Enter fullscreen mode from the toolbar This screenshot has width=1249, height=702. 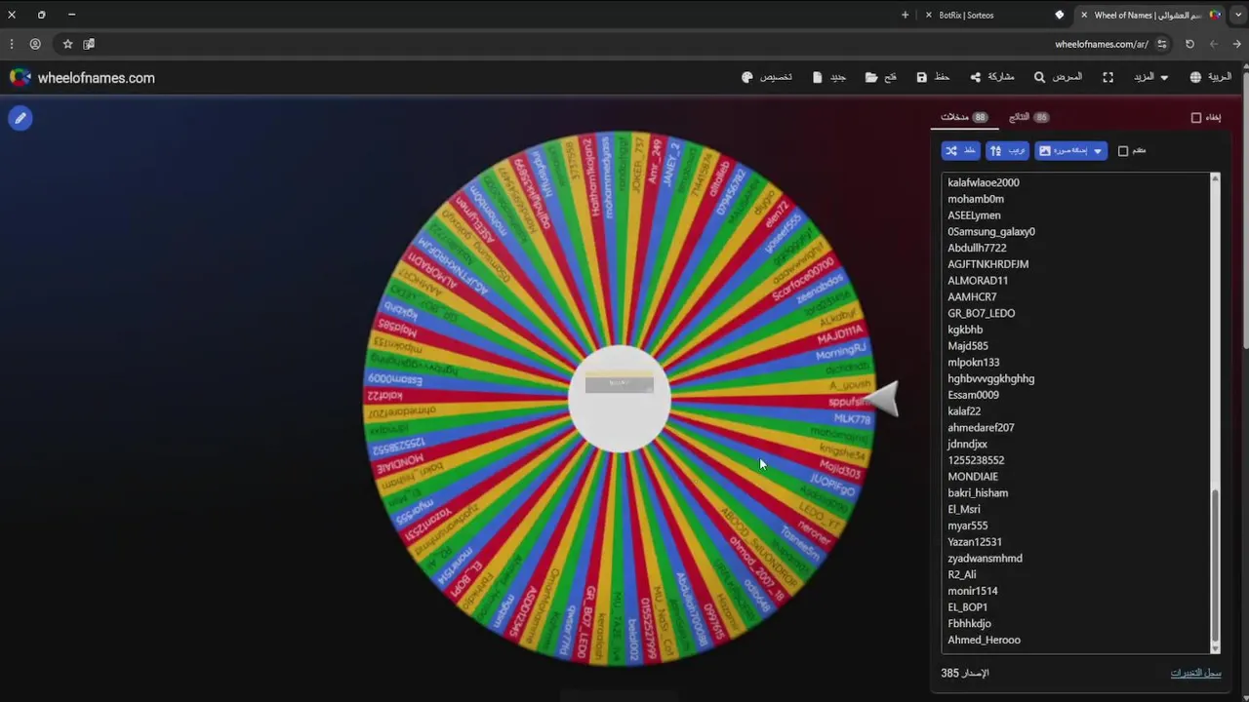pyautogui.click(x=1108, y=77)
